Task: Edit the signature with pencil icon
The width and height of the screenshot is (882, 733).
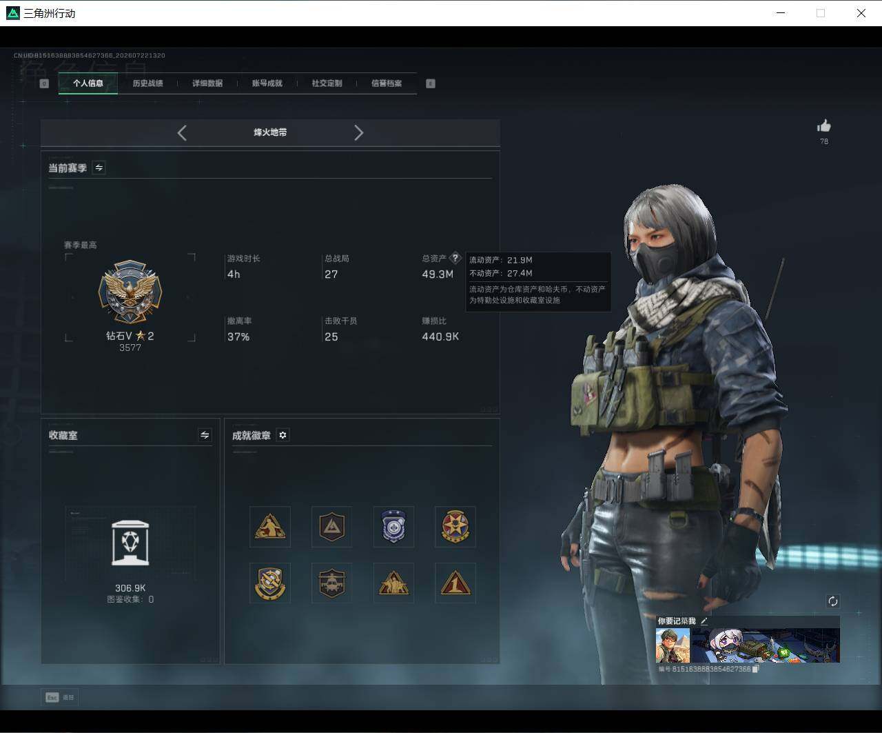Action: [704, 621]
